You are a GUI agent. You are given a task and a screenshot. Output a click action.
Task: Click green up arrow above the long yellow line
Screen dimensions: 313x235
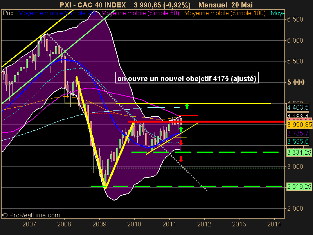click(x=187, y=106)
